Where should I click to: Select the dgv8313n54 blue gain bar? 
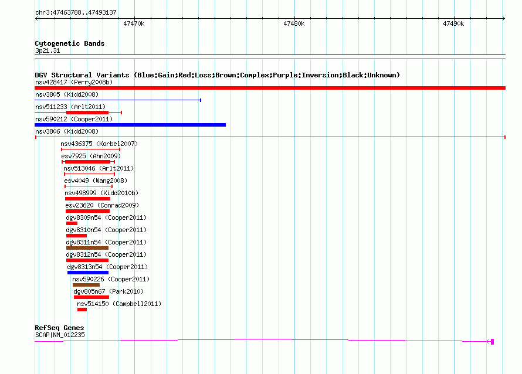(x=88, y=273)
